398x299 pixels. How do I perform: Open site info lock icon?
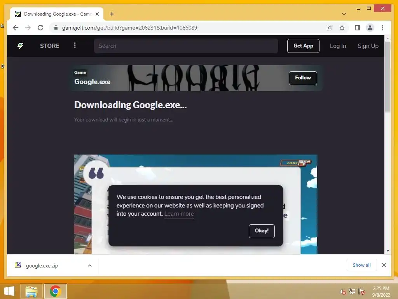click(x=56, y=28)
